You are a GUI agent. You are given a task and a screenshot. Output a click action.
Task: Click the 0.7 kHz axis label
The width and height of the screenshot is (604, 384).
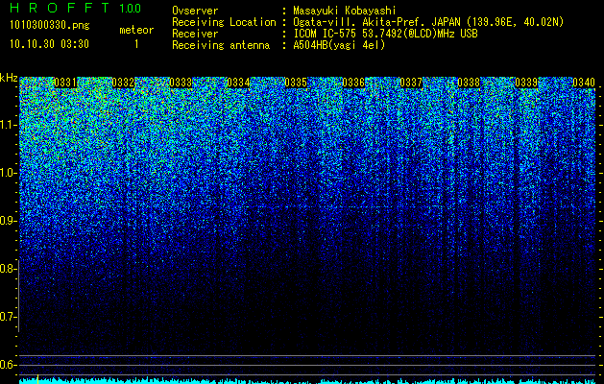pyautogui.click(x=7, y=317)
